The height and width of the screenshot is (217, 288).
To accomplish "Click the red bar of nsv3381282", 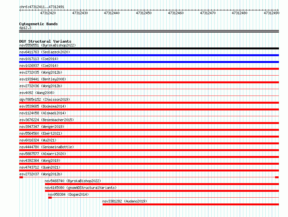I will pyautogui.click(x=191, y=204).
